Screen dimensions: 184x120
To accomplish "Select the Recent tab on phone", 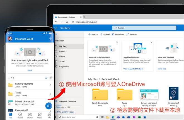I will click(x=20, y=116).
